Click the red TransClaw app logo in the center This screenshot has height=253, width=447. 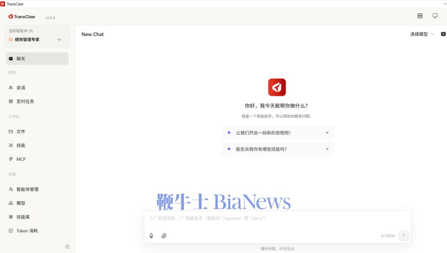click(277, 87)
